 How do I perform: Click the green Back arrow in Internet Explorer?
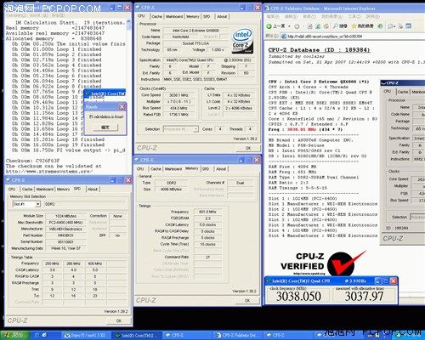point(269,26)
